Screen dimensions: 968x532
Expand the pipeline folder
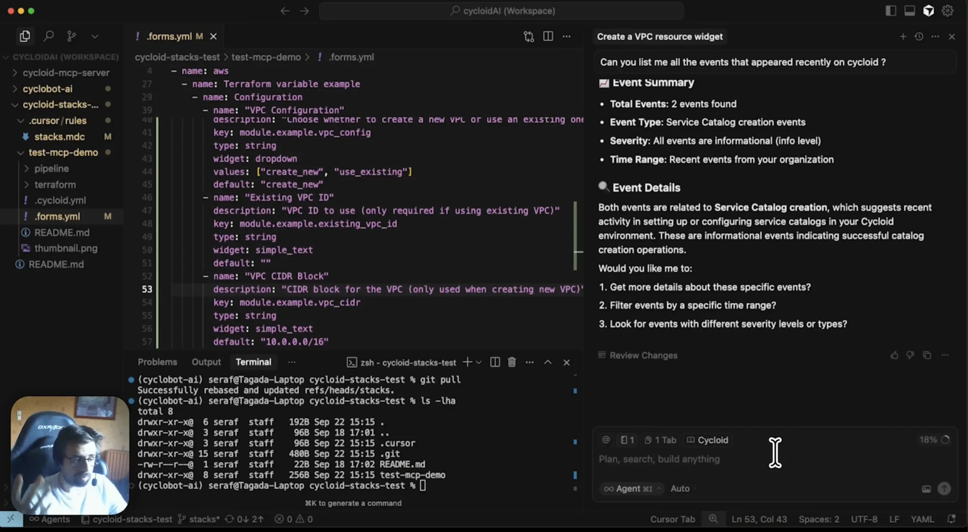pyautogui.click(x=51, y=169)
